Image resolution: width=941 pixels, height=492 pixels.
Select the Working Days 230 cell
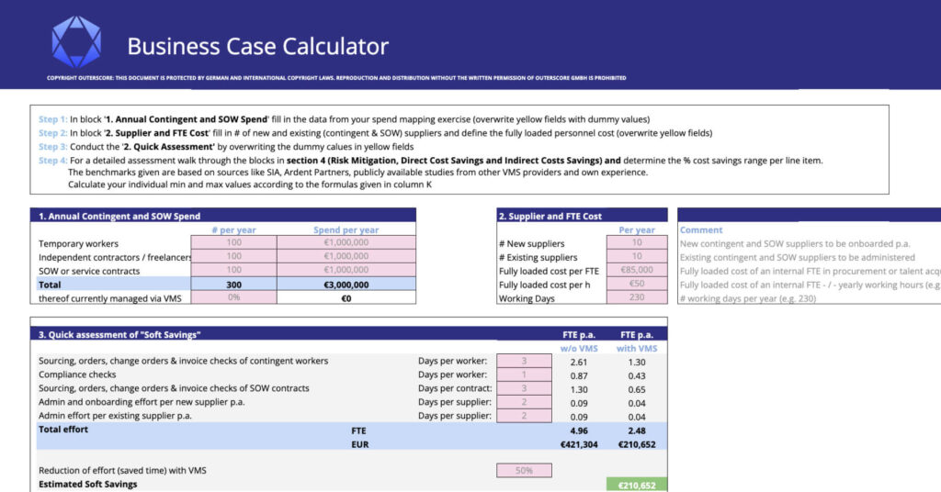pyautogui.click(x=637, y=298)
